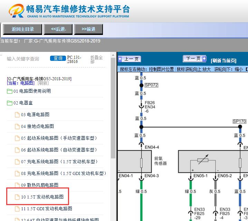Open 04 接地点电路图

[38, 126]
